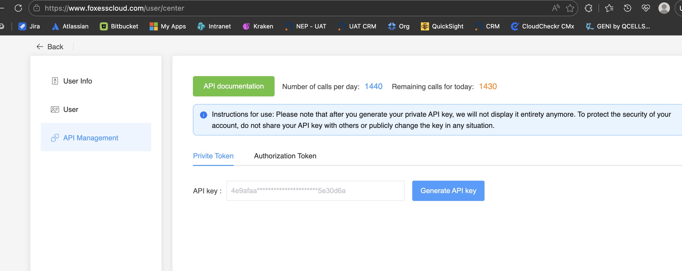This screenshot has width=682, height=271.
Task: Click the link icon beside API Management
Action: pos(55,138)
